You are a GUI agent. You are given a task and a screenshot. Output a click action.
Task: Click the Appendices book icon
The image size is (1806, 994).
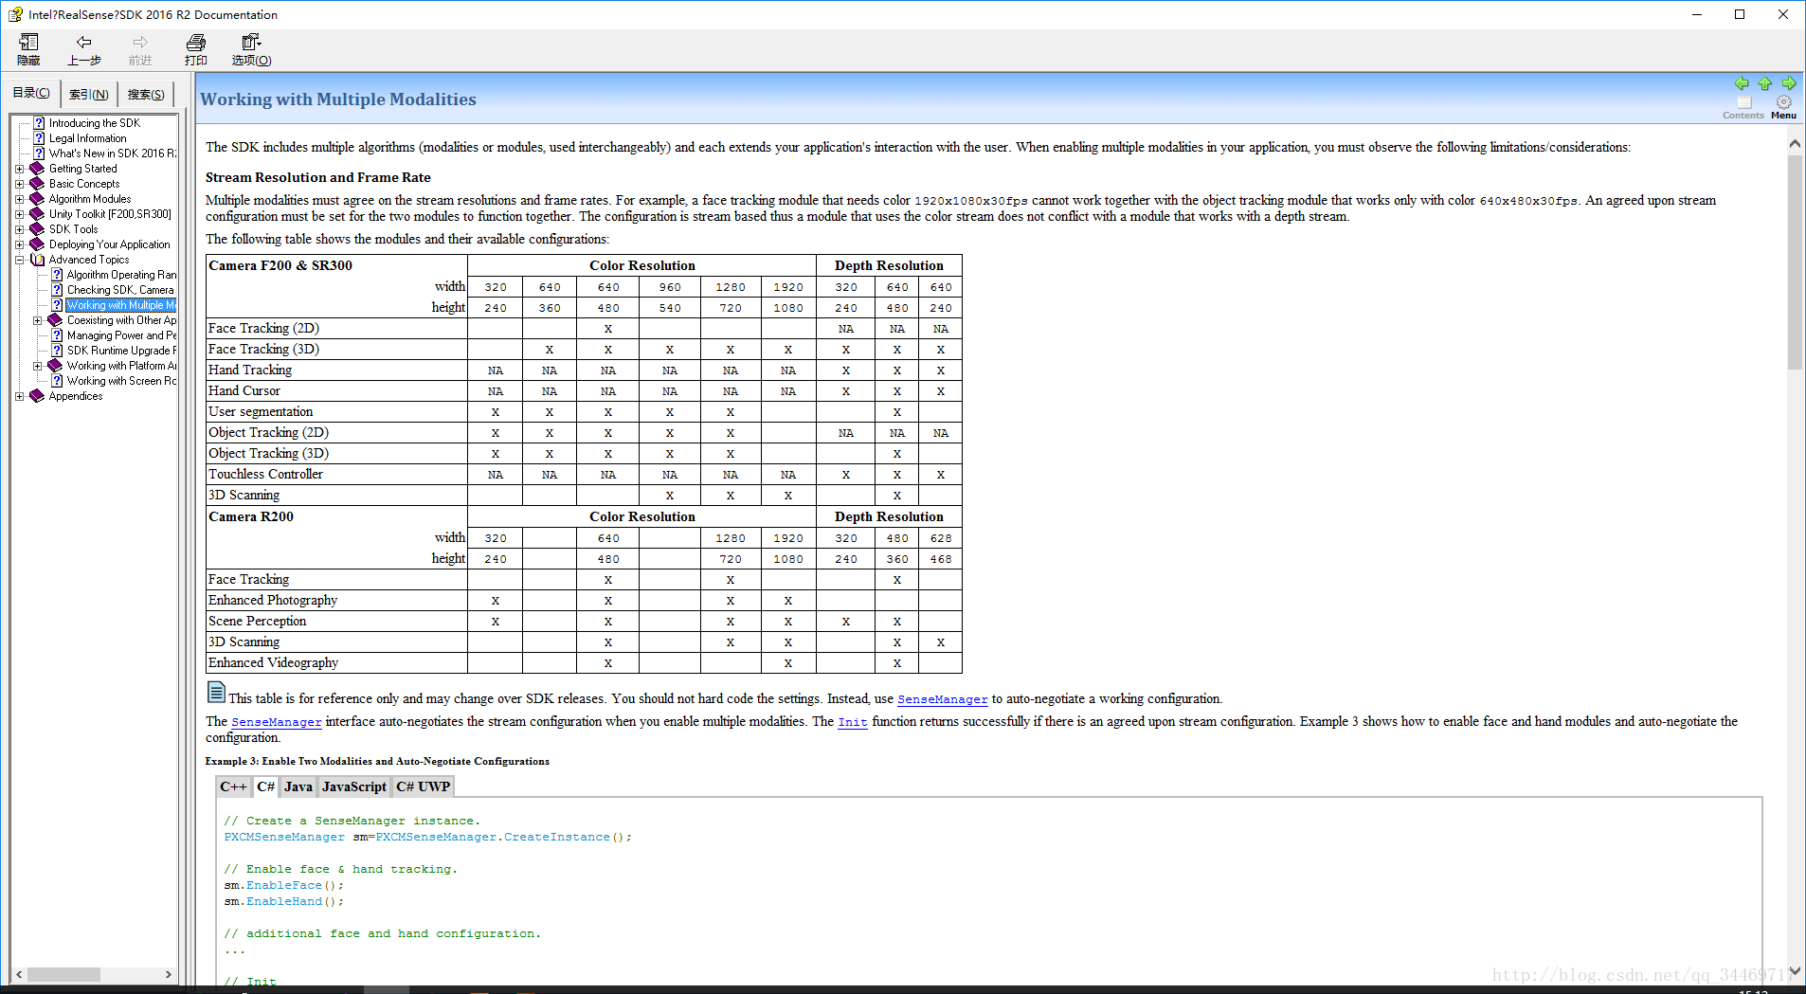coord(37,396)
